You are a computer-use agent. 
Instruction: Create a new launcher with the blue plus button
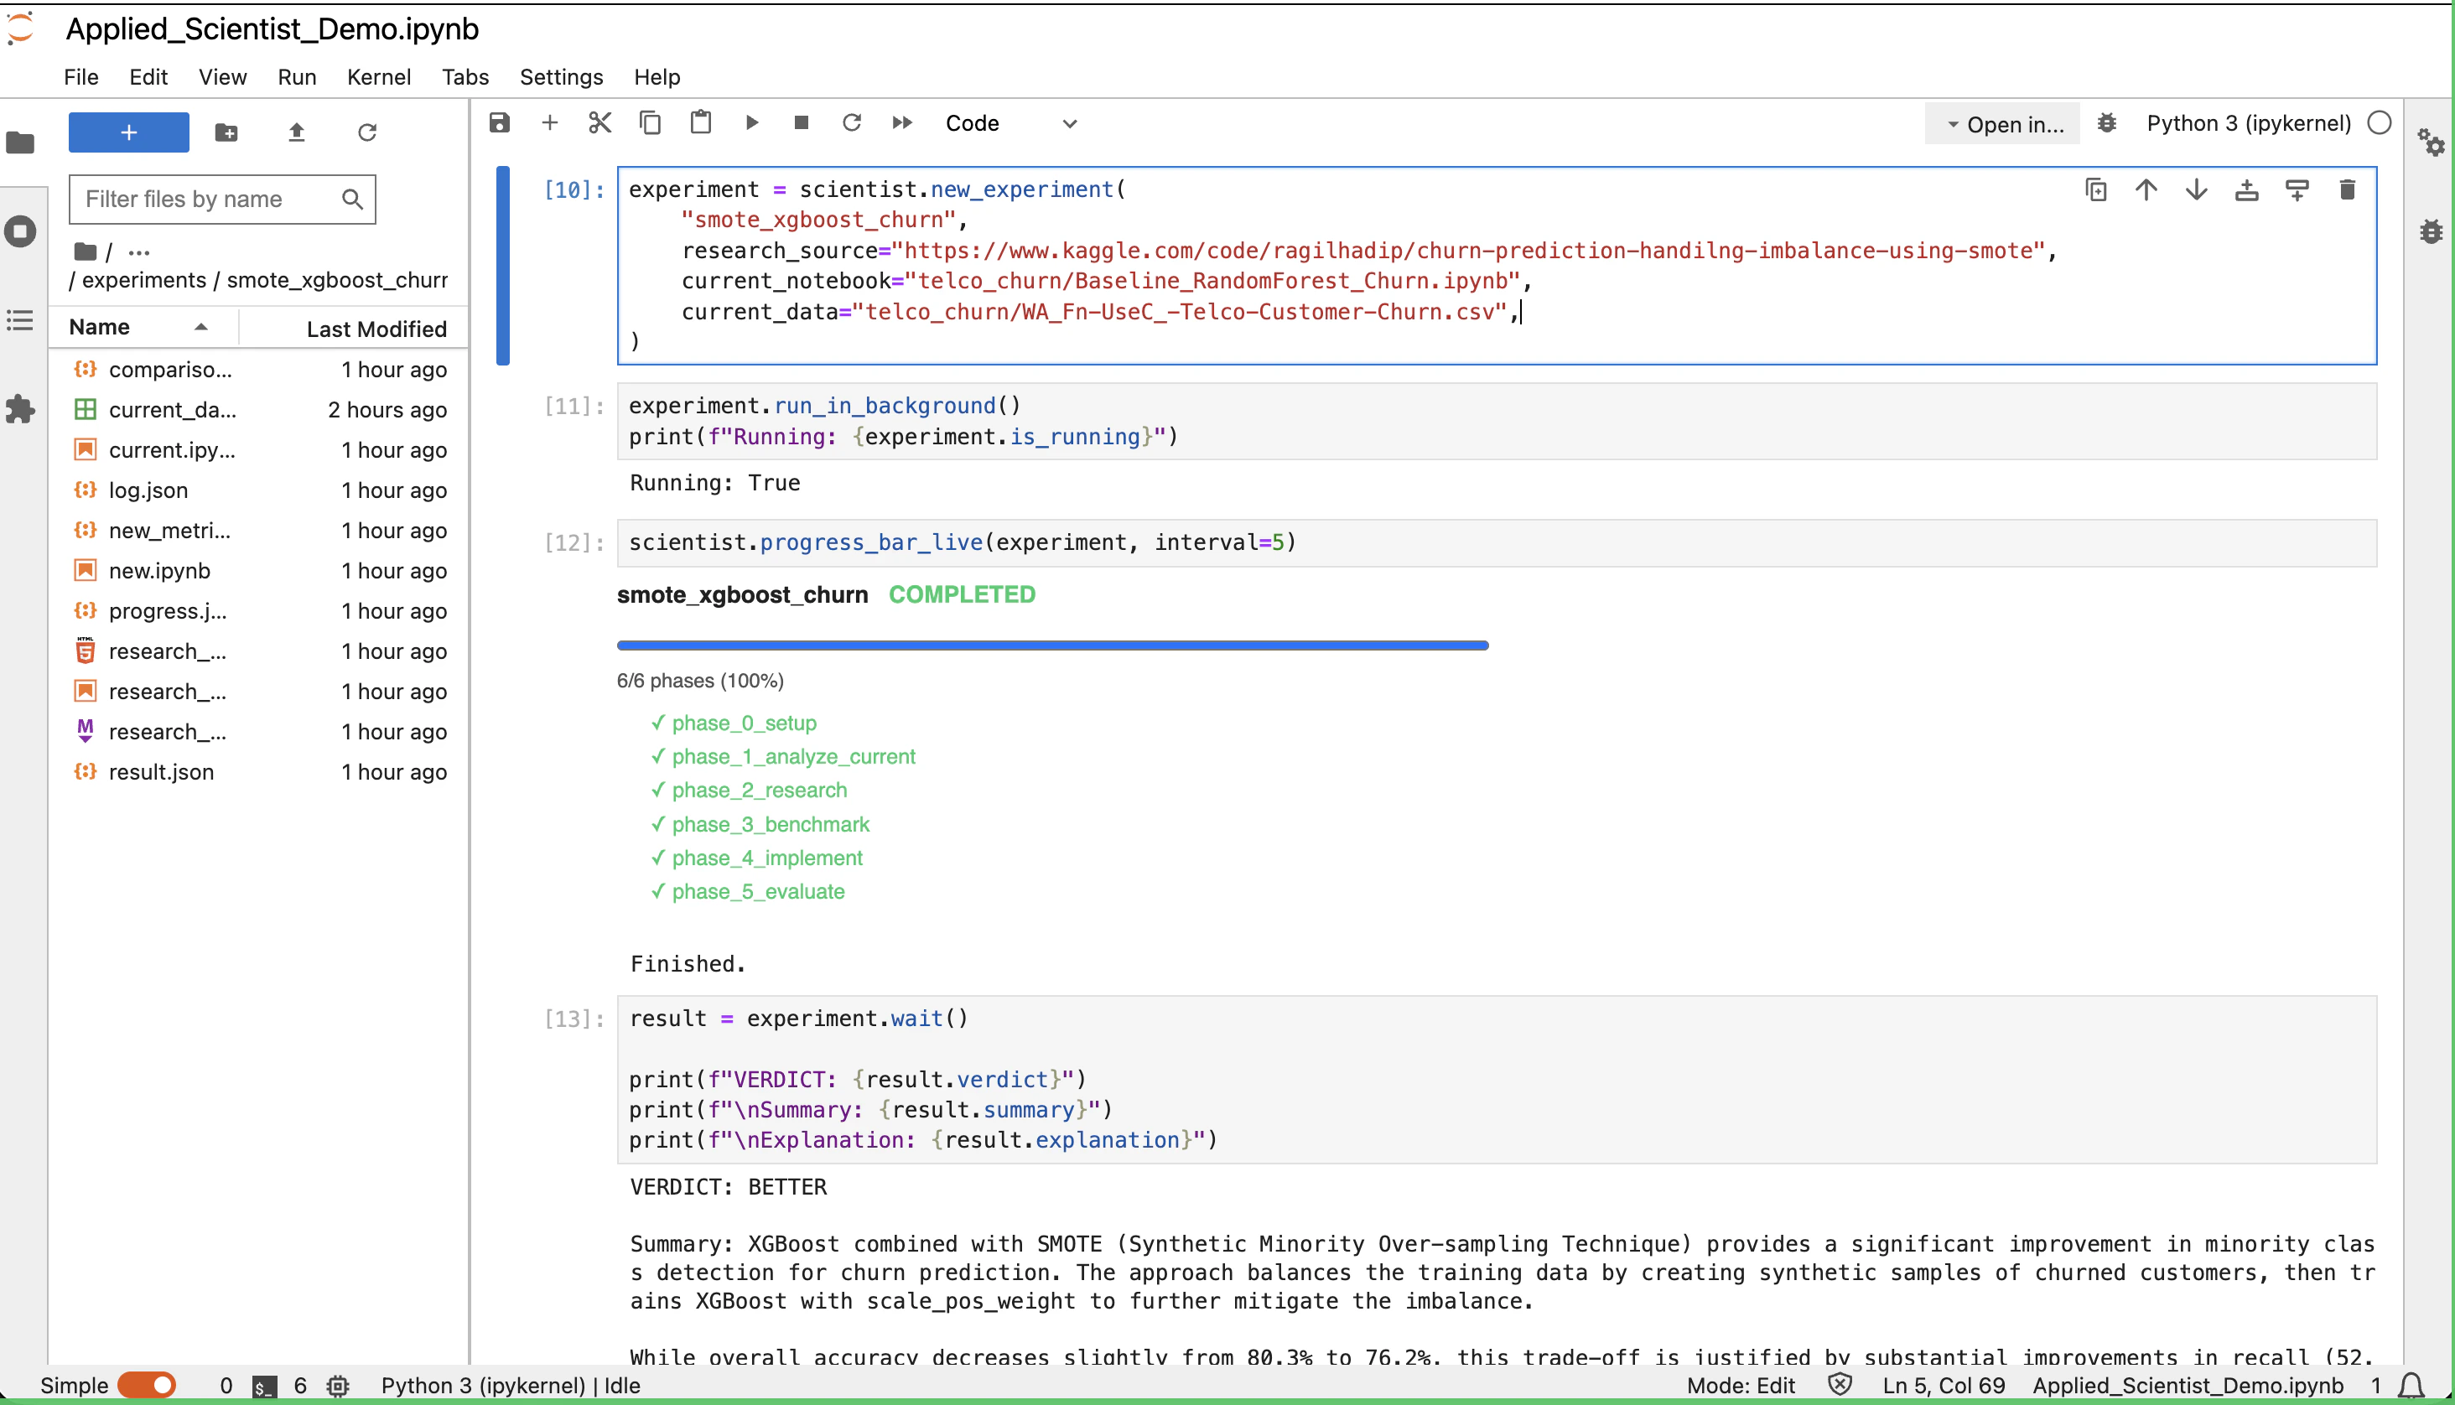(x=128, y=132)
